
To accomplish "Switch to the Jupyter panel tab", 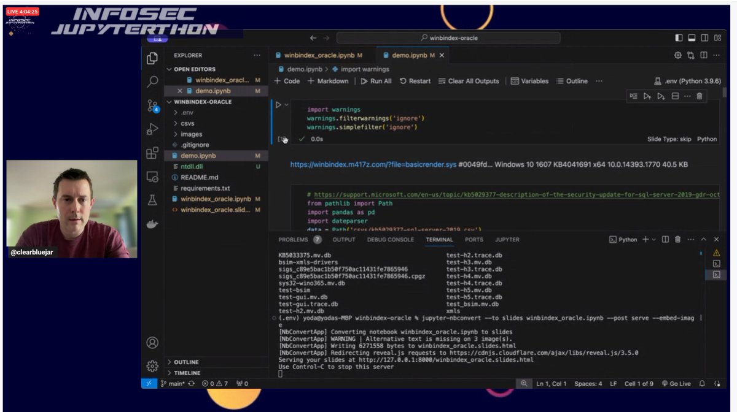I will click(507, 240).
